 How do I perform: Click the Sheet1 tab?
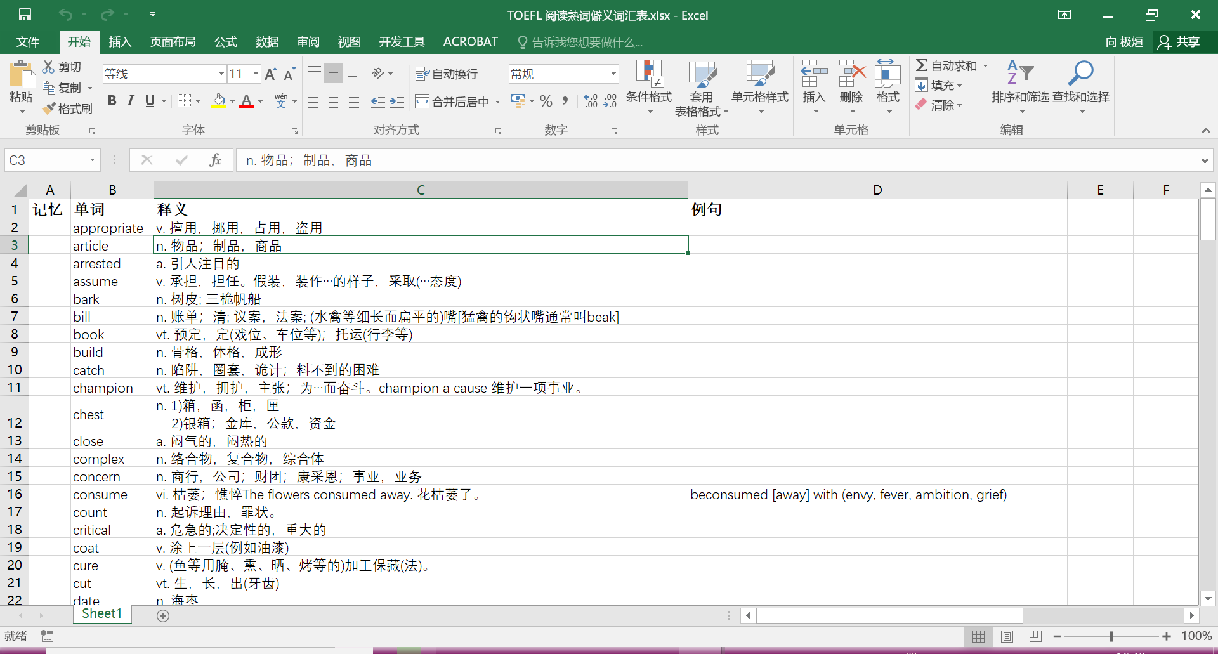point(101,614)
